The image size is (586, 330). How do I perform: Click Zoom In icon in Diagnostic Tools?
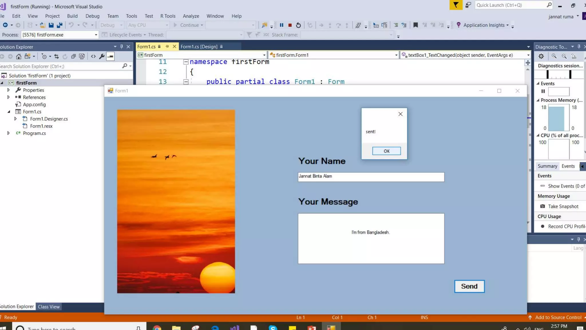pyautogui.click(x=554, y=56)
